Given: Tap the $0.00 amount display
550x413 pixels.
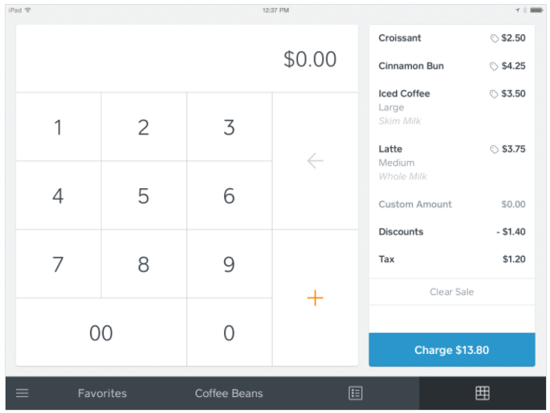Looking at the screenshot, I should pyautogui.click(x=310, y=59).
